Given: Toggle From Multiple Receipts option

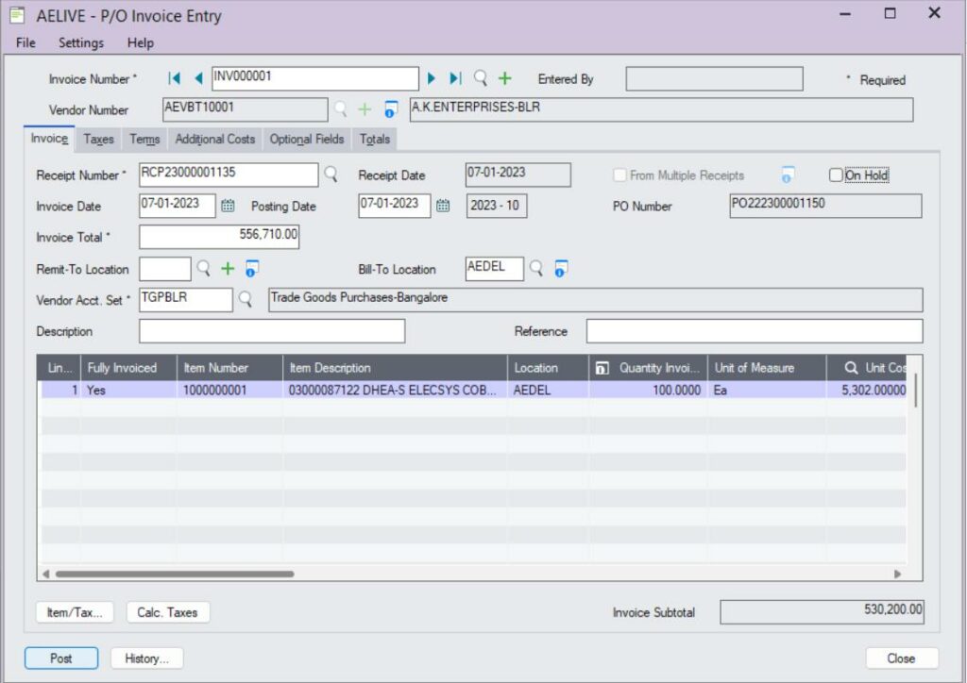Looking at the screenshot, I should point(620,174).
